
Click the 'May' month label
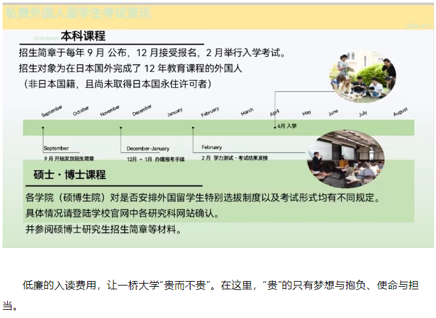[x=307, y=113]
